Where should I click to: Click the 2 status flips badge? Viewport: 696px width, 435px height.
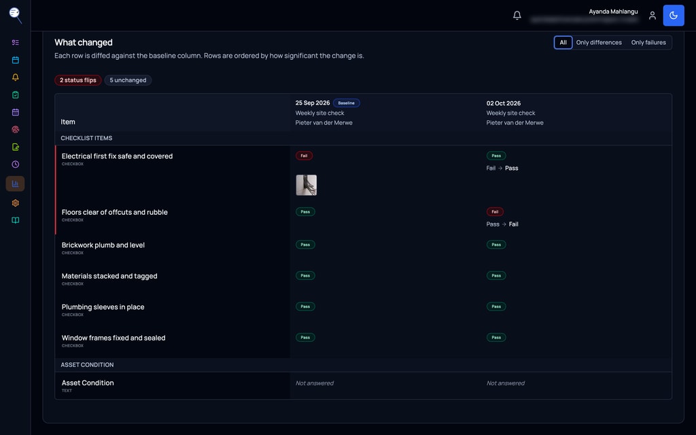click(78, 80)
